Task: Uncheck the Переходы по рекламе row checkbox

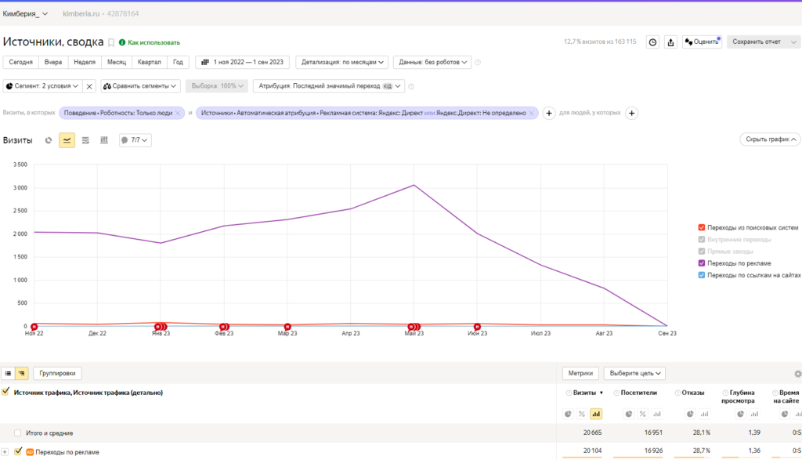Action: coord(19,451)
